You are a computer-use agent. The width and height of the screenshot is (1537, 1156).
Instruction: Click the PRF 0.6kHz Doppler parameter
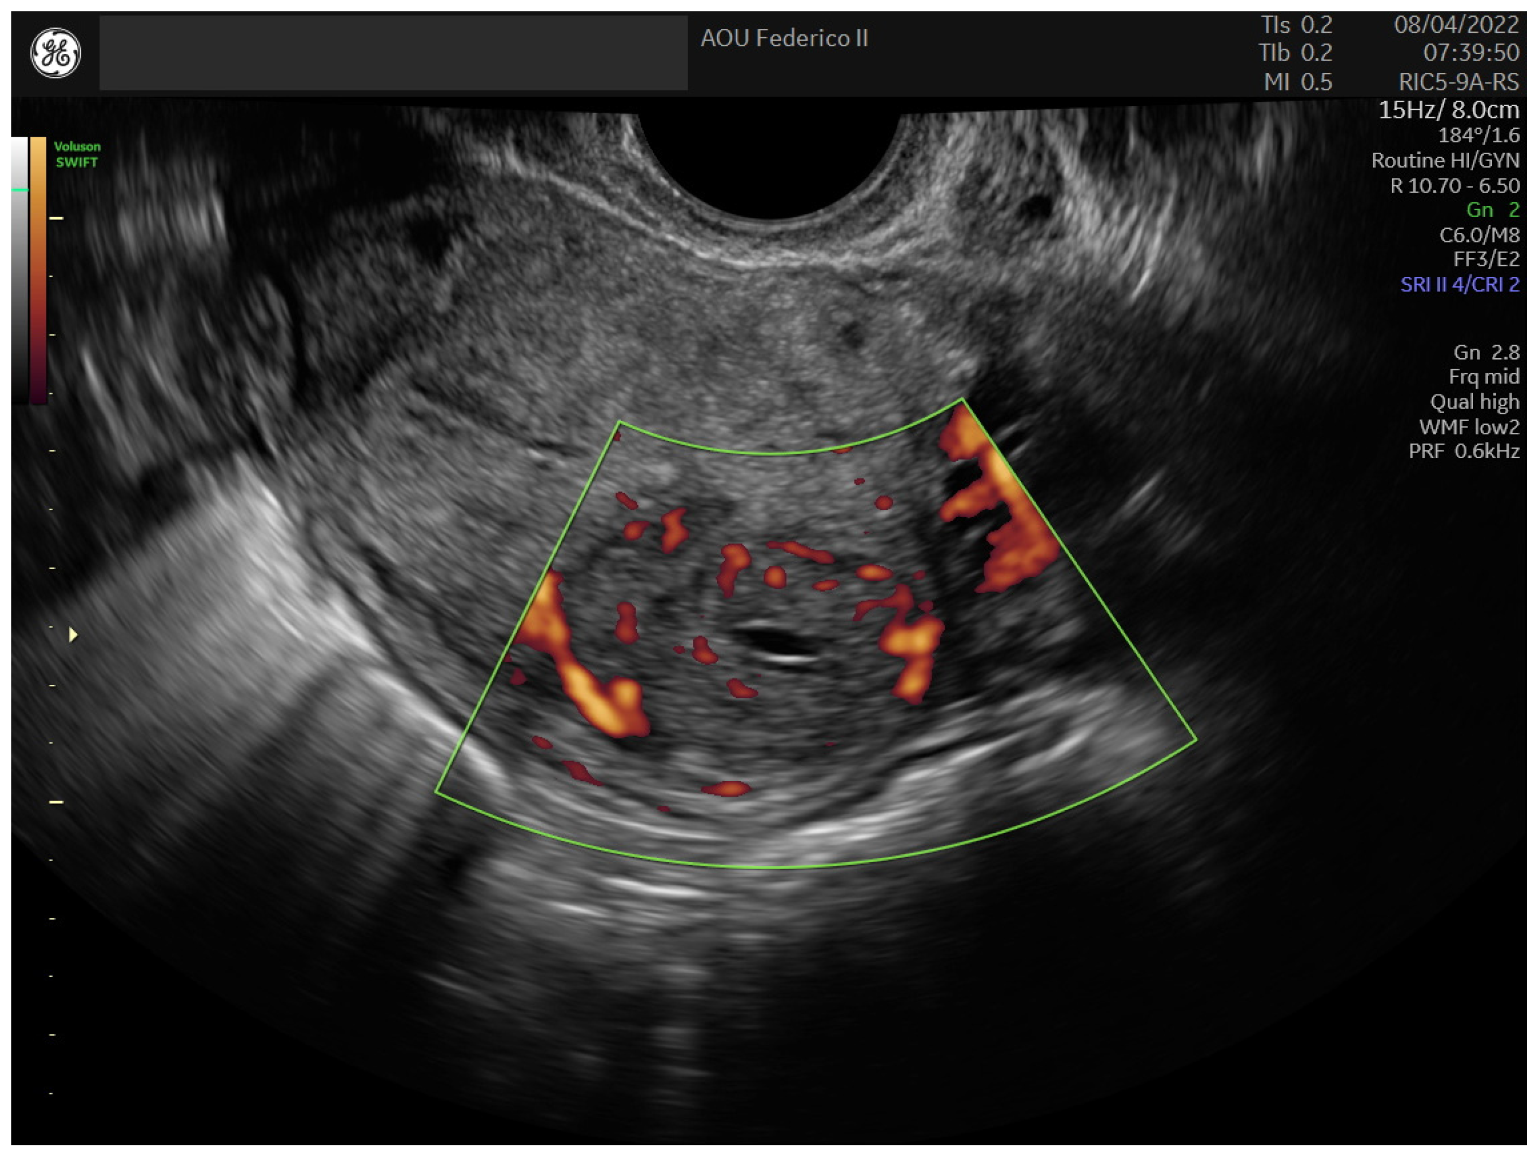tap(1464, 451)
